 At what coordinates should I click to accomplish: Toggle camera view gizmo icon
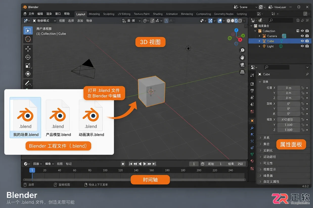click(x=242, y=65)
